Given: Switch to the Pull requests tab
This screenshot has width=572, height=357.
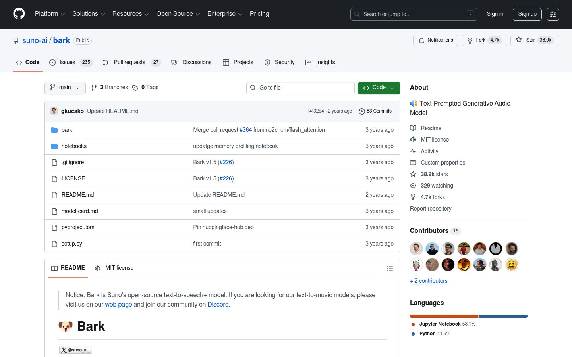Looking at the screenshot, I should click(131, 63).
